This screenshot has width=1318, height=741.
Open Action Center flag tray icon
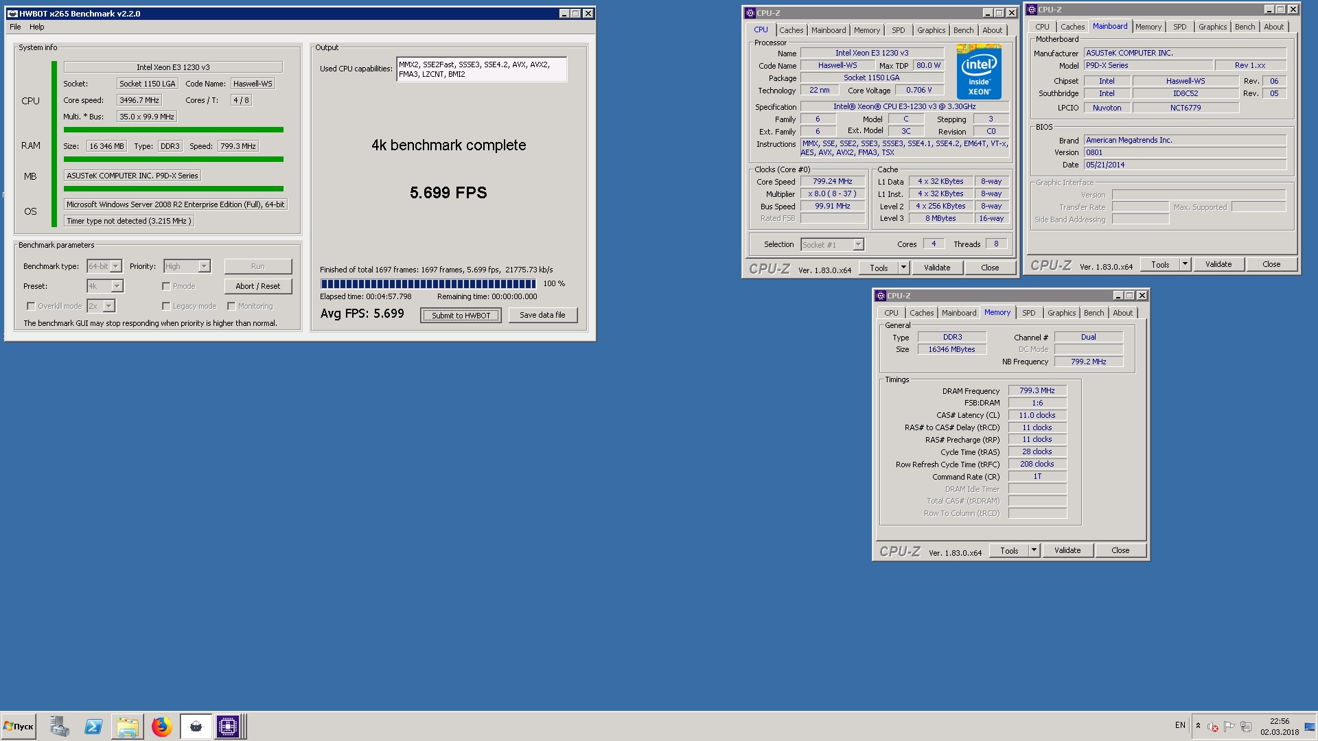pos(1229,727)
